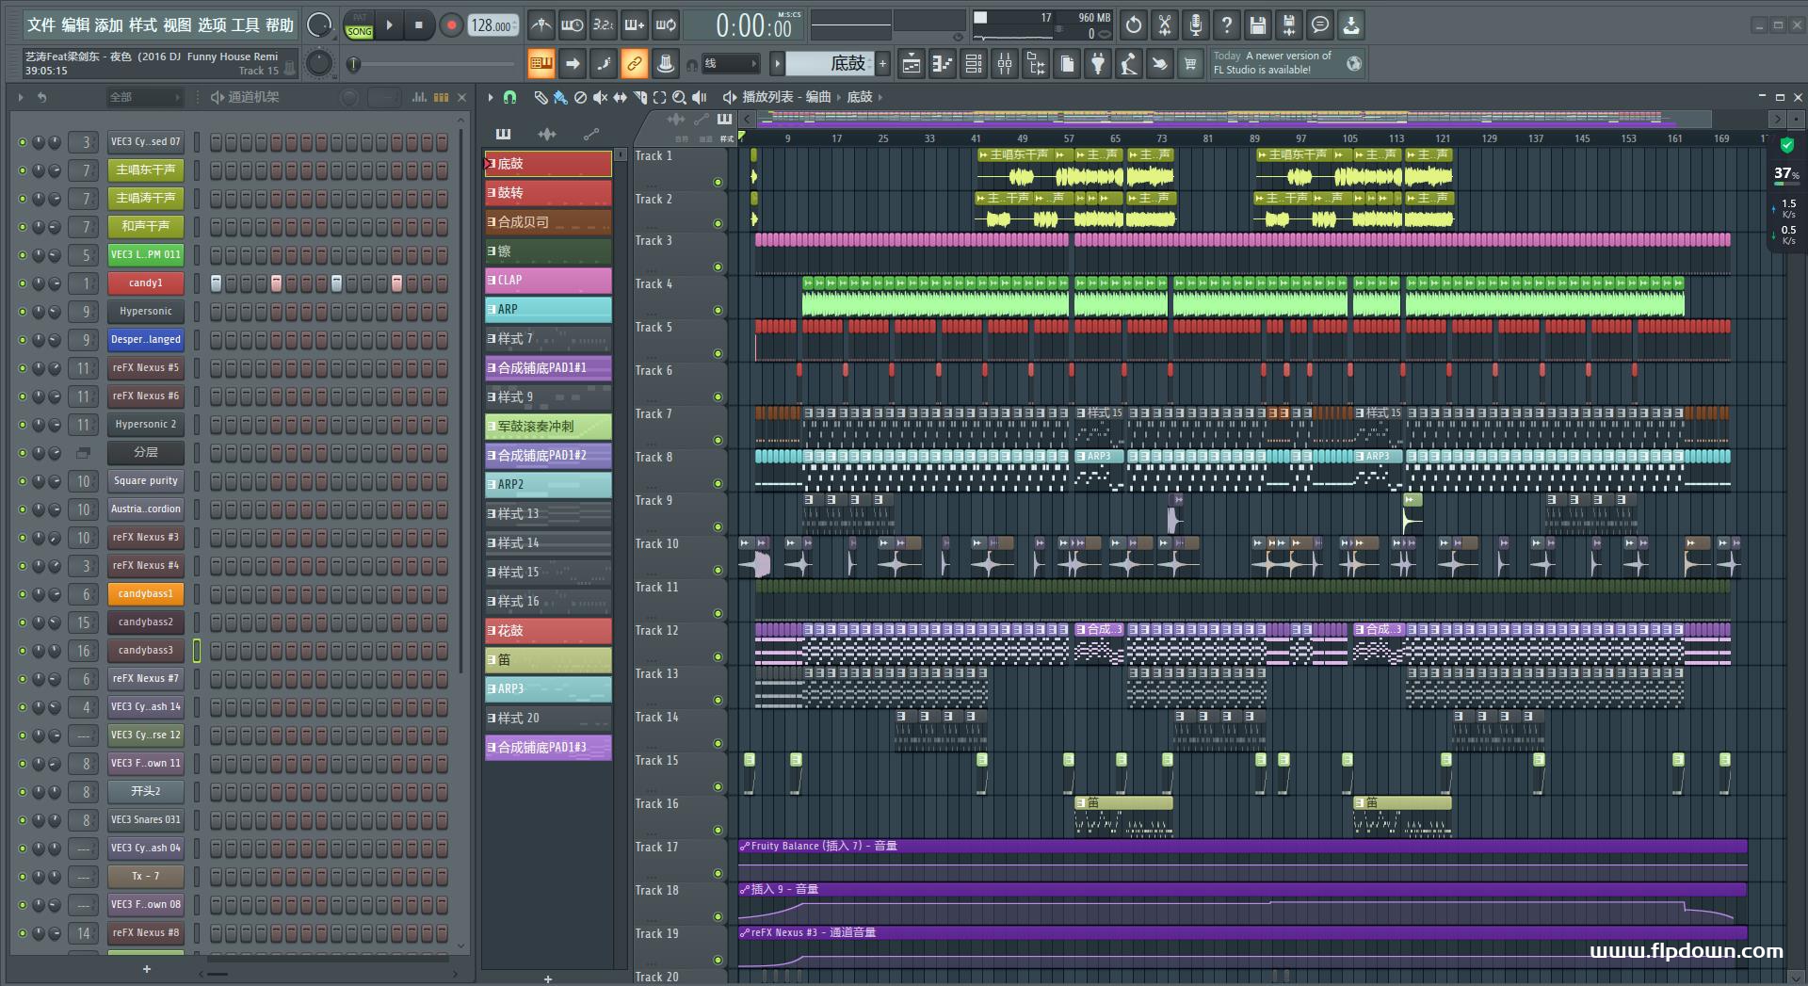Expand the pattern menu arrow left of 底鼓
This screenshot has height=986, width=1808.
coord(777,64)
